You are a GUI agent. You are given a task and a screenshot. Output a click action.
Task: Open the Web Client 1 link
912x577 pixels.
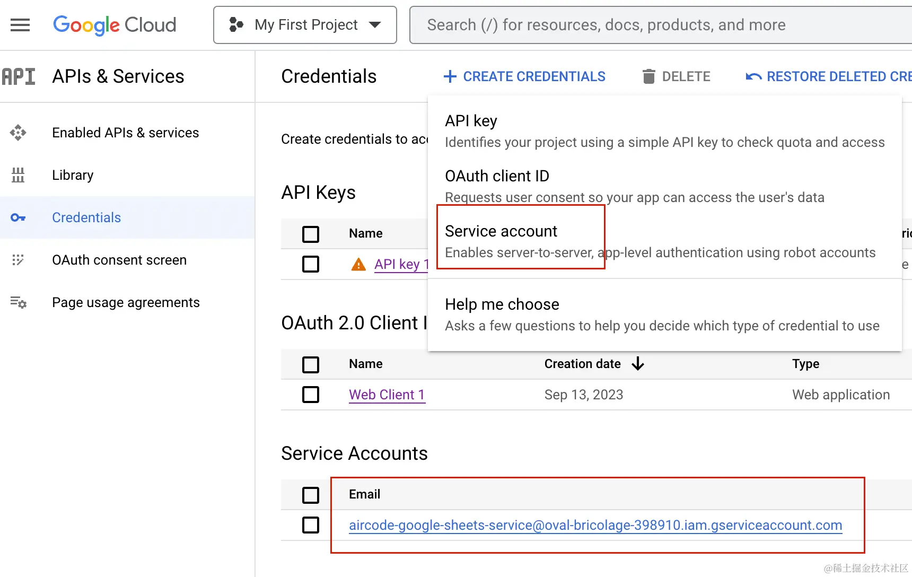click(x=387, y=395)
